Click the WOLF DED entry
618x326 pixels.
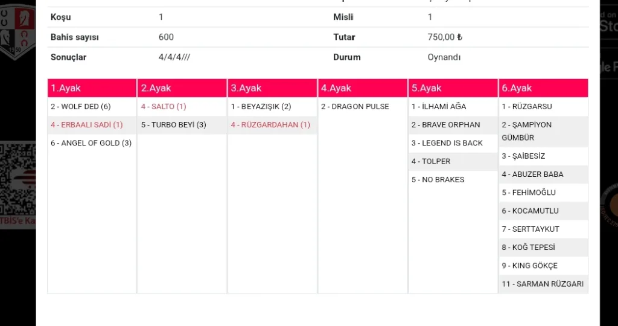pyautogui.click(x=80, y=107)
